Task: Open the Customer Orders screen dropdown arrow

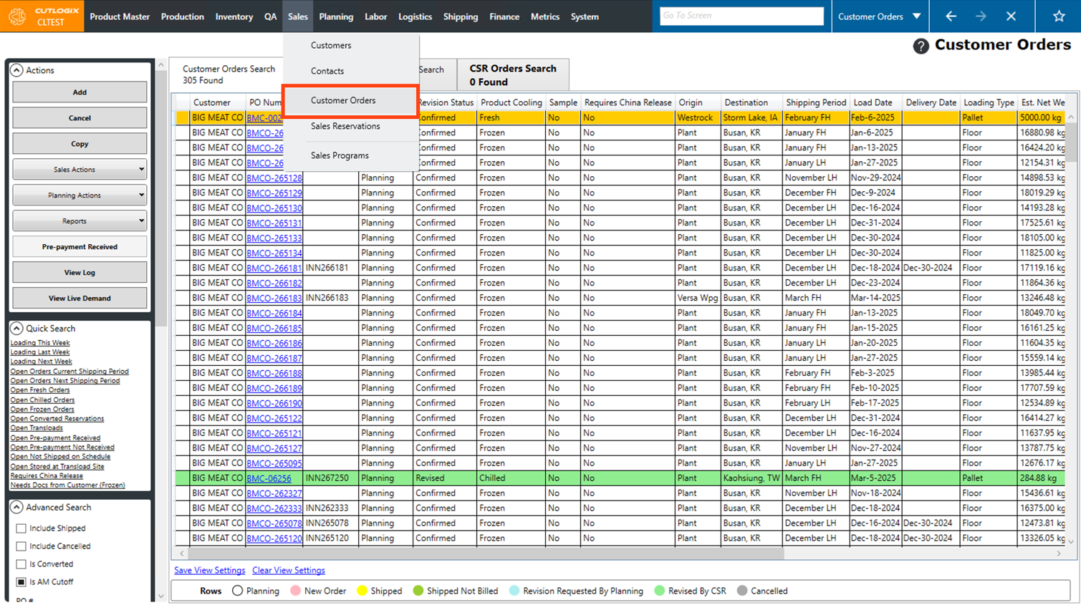Action: (x=916, y=16)
